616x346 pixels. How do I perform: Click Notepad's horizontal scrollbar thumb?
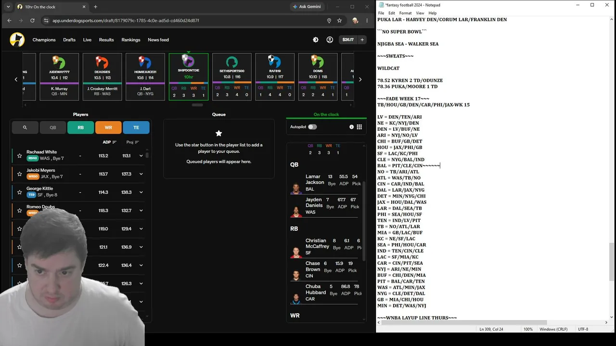click(x=464, y=322)
